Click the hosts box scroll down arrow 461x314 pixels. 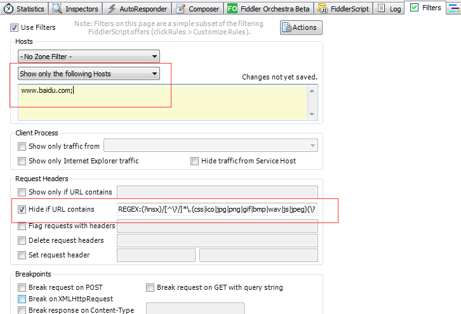pos(312,114)
